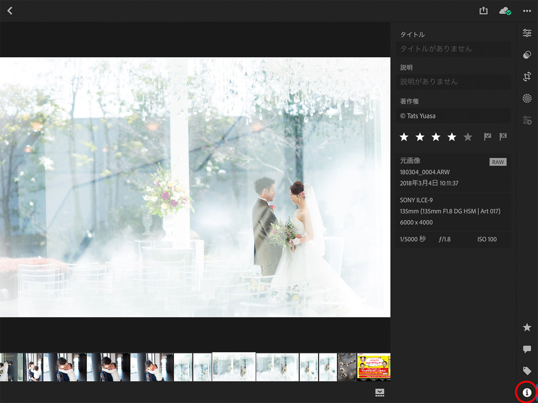Check cloud sync status icon
Screen dimensions: 538x403
point(505,11)
